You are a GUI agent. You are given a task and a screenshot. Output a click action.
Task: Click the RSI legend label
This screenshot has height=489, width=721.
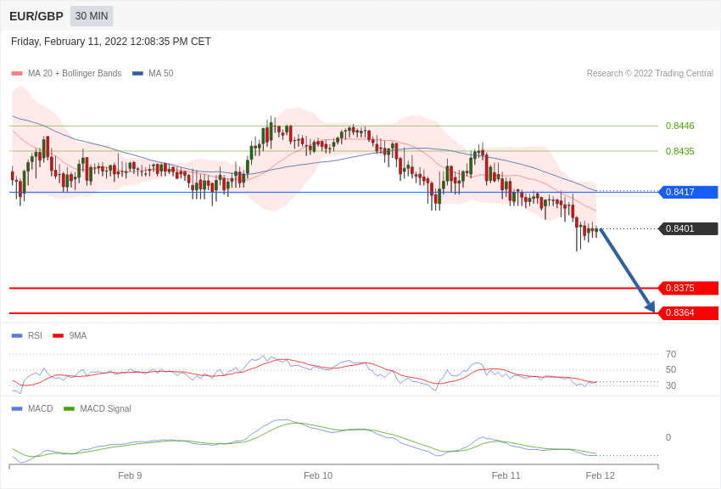pos(35,336)
